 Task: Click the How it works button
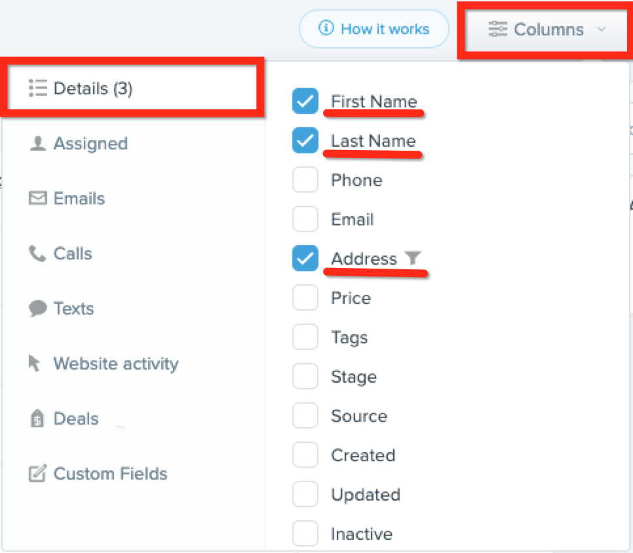[x=374, y=29]
